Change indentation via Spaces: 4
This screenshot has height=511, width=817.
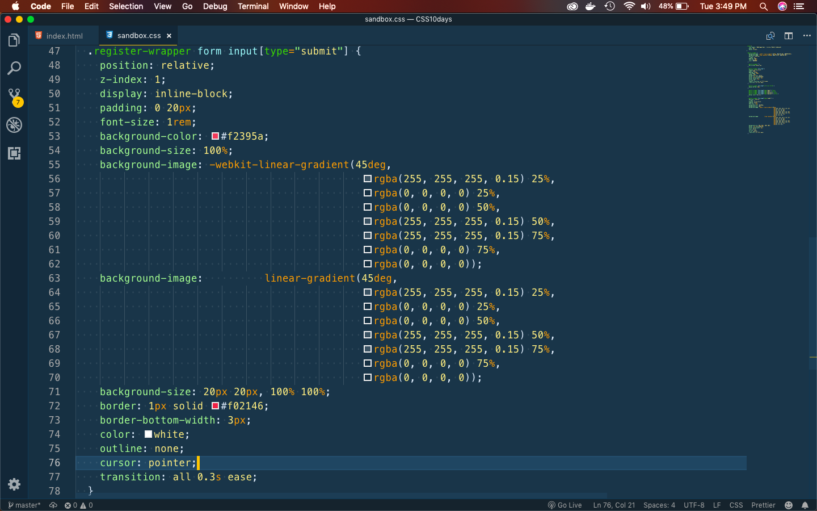click(659, 505)
